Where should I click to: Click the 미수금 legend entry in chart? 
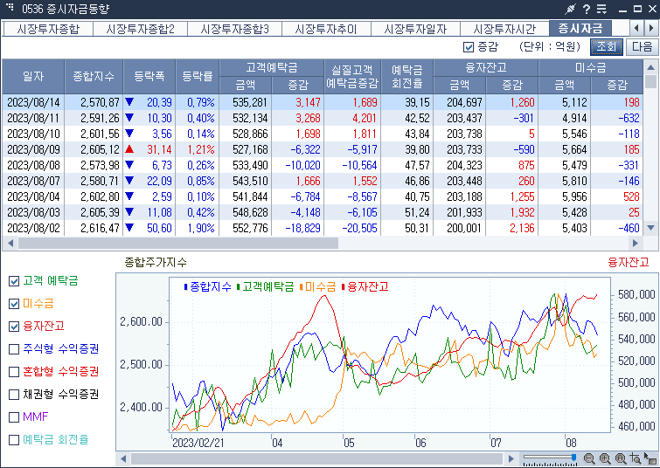(317, 286)
